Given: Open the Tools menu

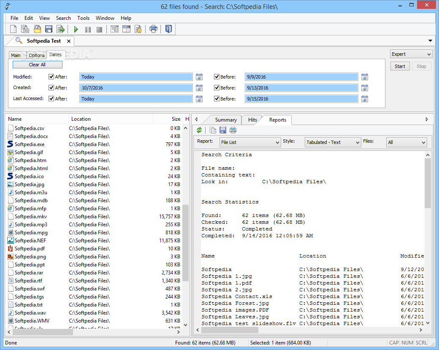Looking at the screenshot, I should (84, 18).
